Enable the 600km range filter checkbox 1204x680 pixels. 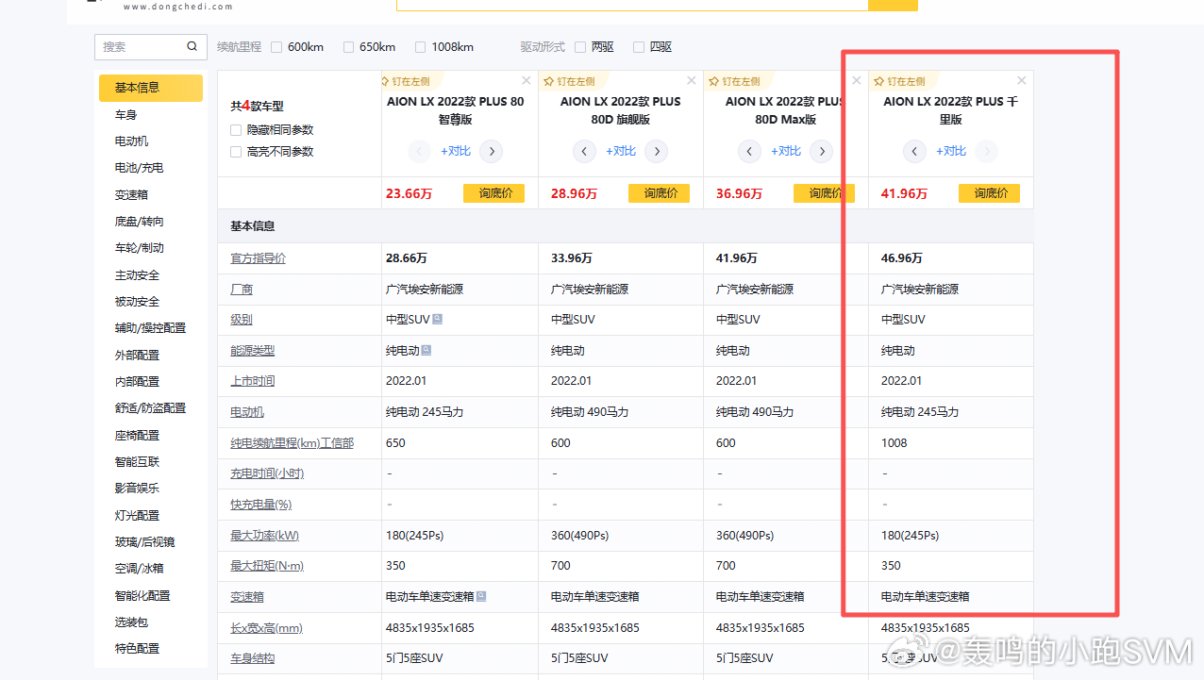(x=276, y=47)
